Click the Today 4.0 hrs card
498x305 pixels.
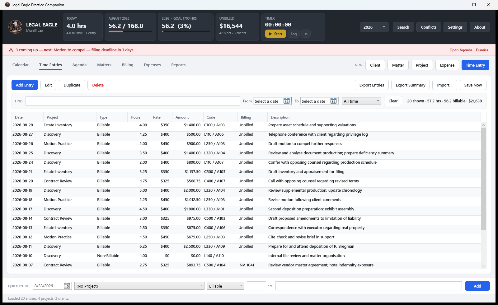point(83,27)
